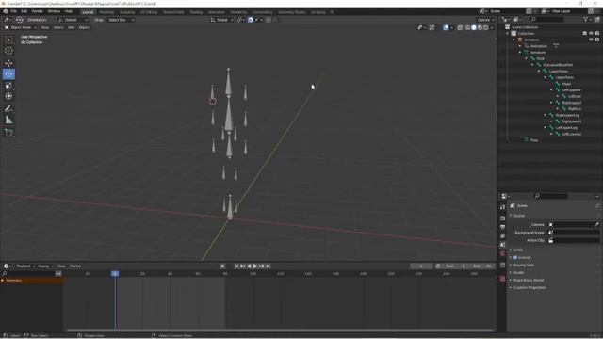Viewport: 603px width, 339px height.
Task: Select the Cursor tool
Action: click(x=8, y=51)
